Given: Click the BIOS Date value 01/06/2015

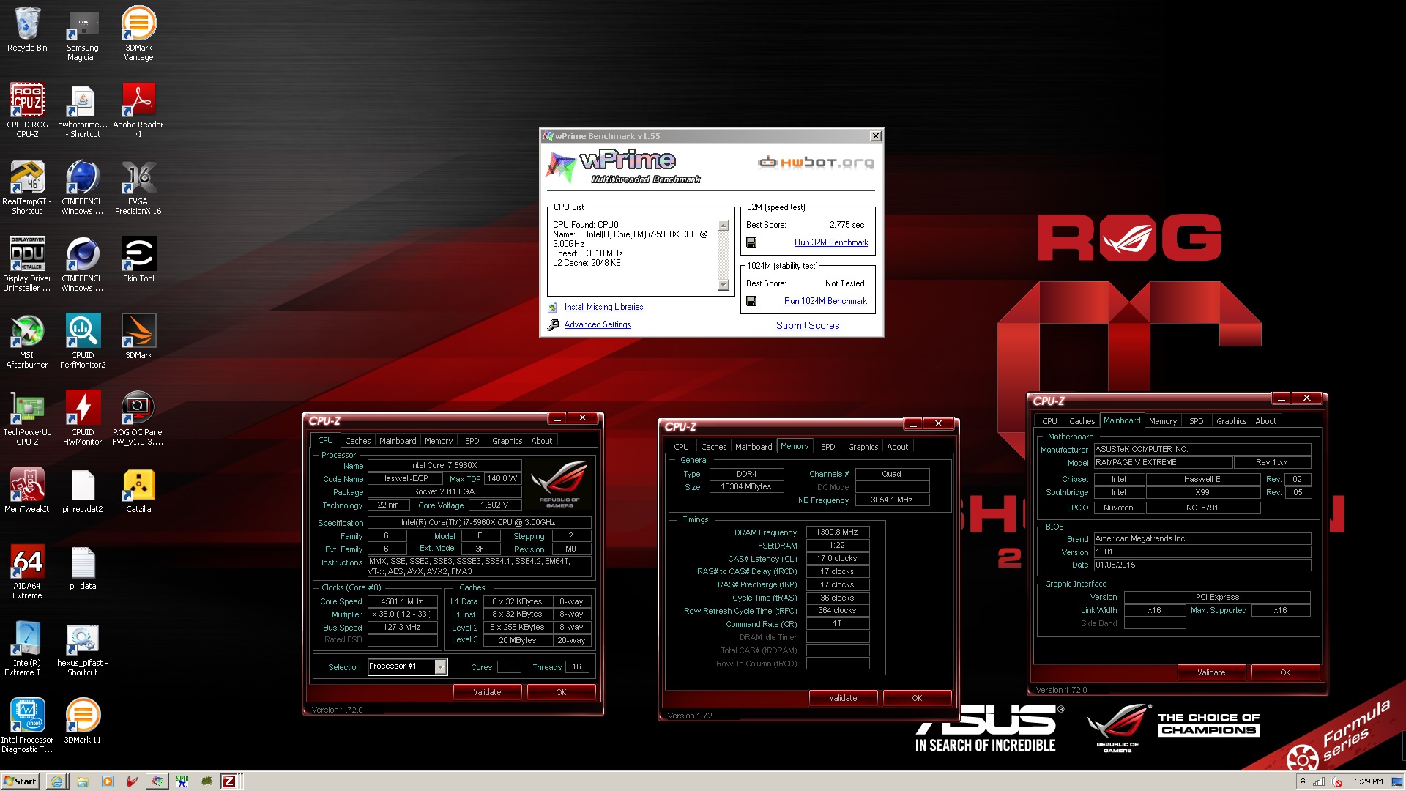Looking at the screenshot, I should (1202, 565).
